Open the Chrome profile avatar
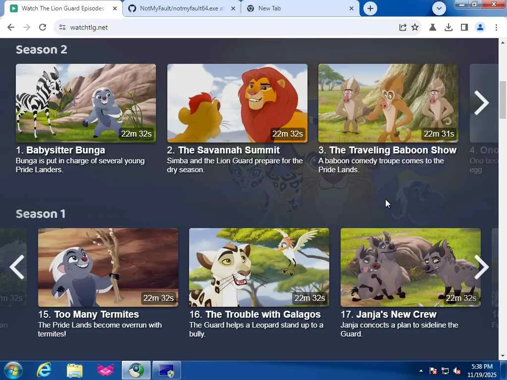 coord(480,28)
